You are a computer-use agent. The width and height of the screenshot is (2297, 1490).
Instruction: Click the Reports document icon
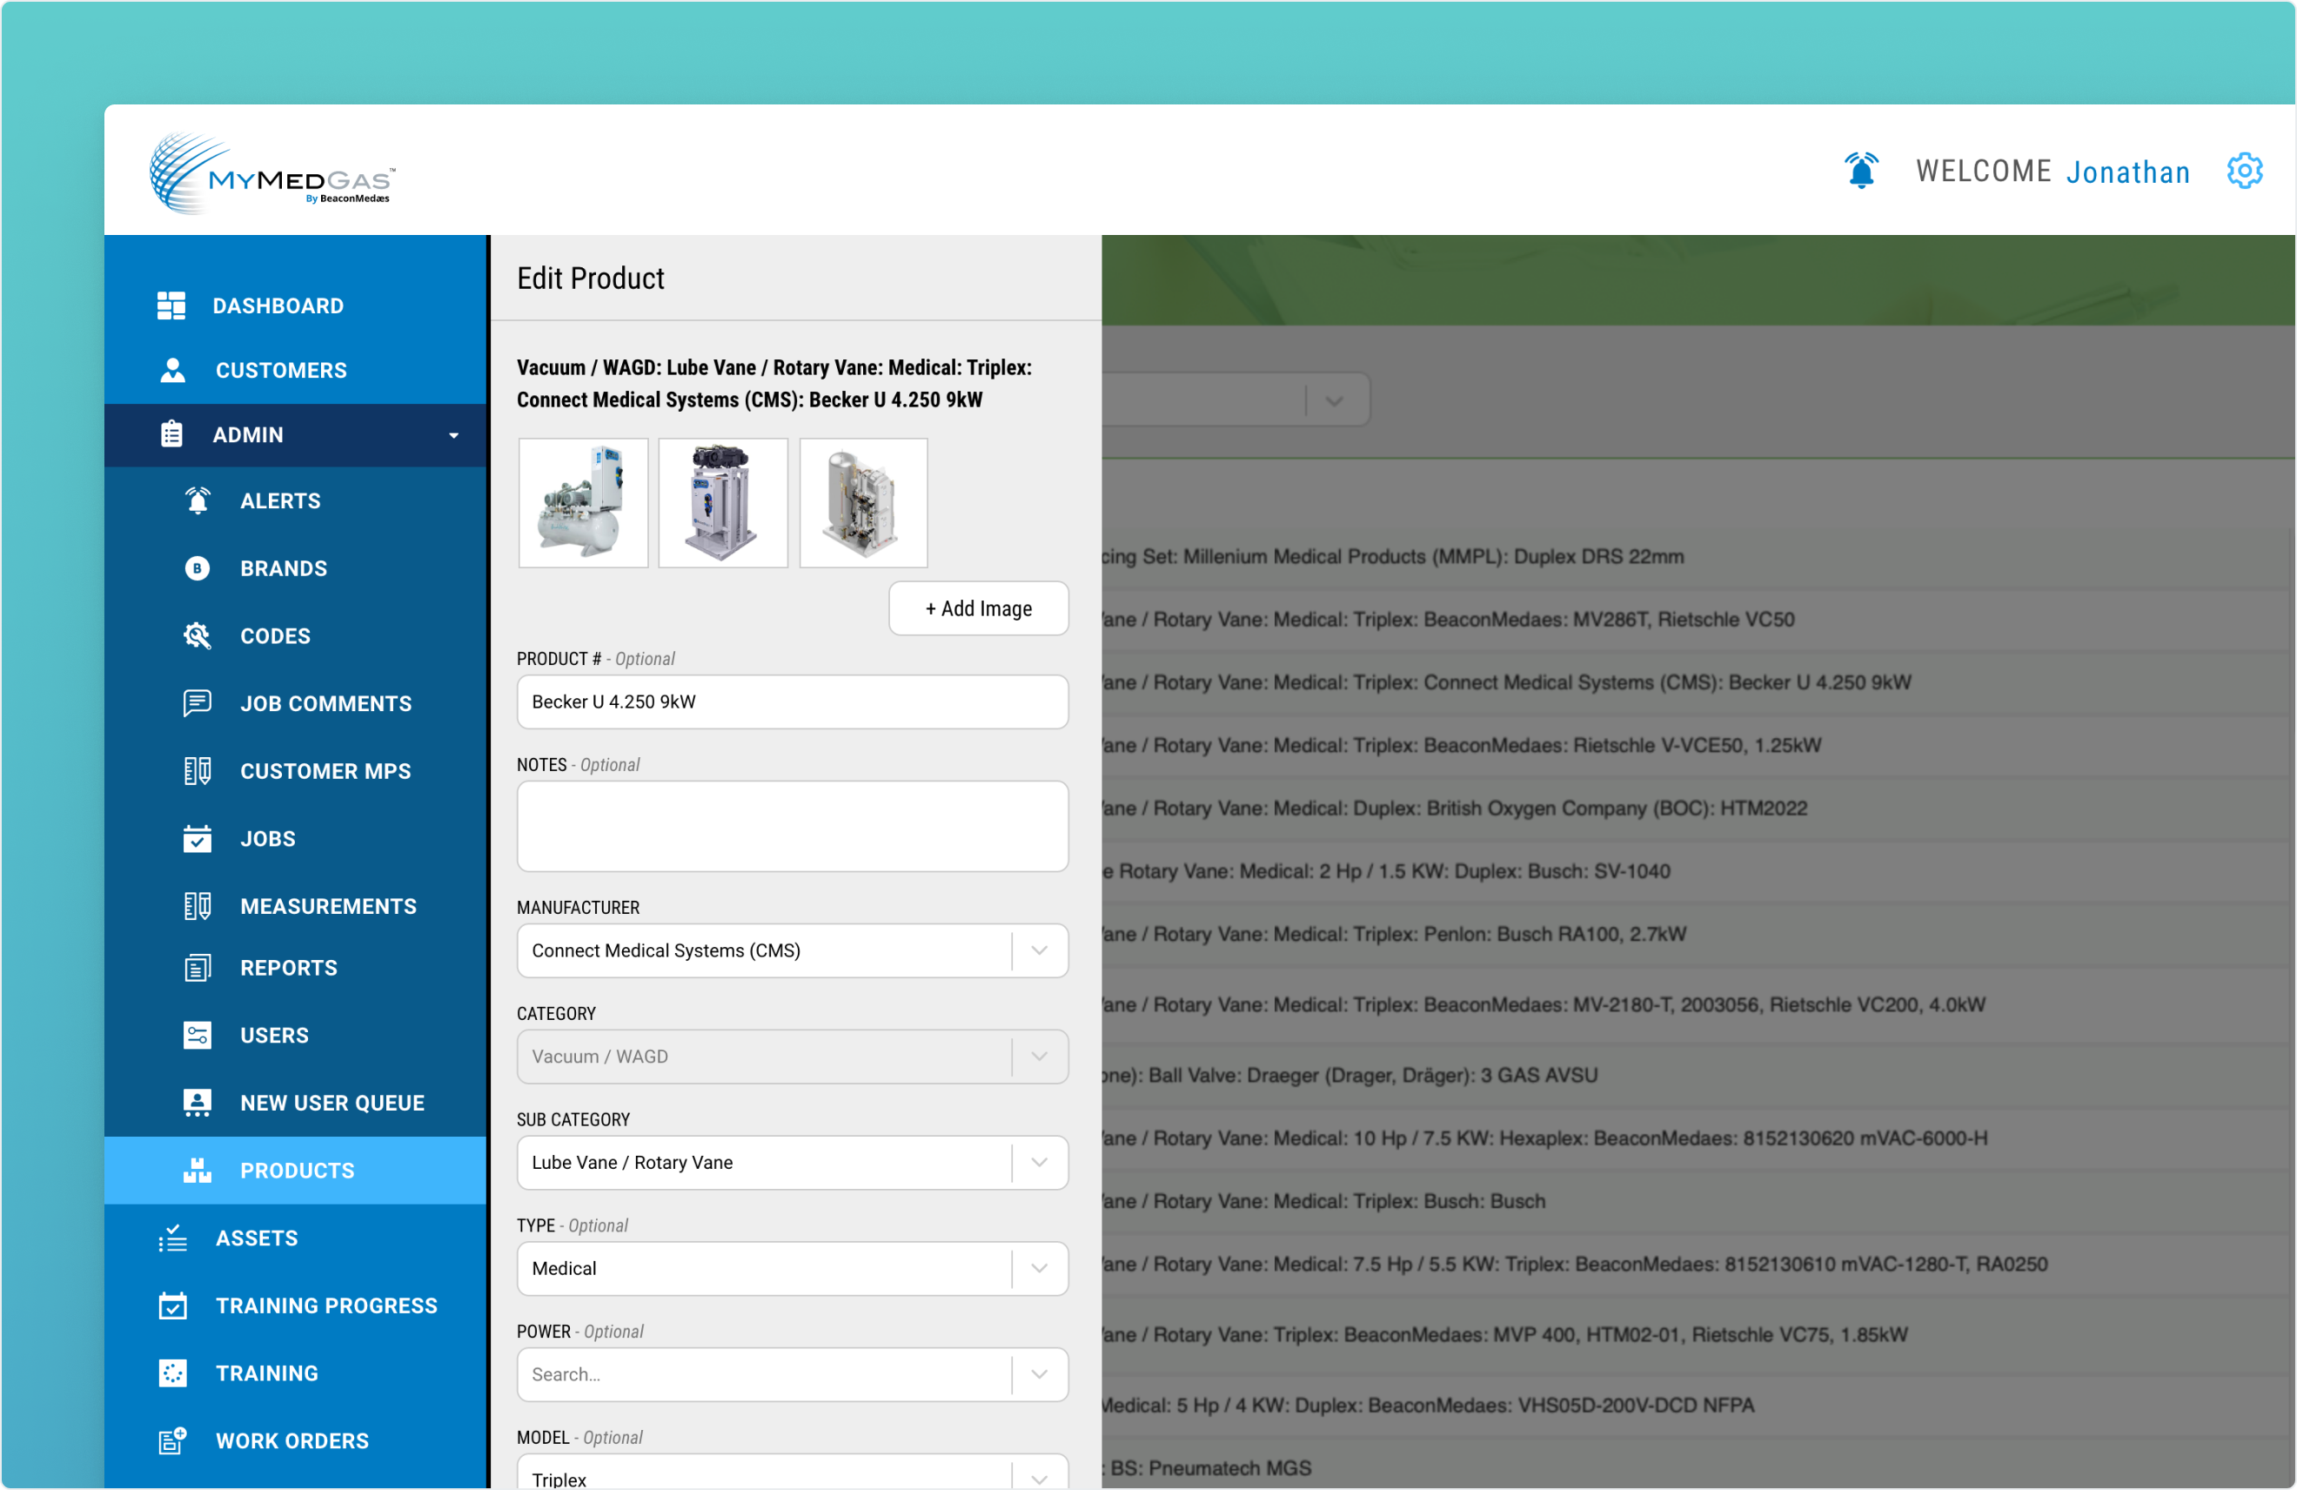pyautogui.click(x=198, y=969)
